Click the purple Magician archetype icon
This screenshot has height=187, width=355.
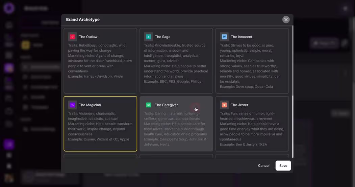[72, 105]
